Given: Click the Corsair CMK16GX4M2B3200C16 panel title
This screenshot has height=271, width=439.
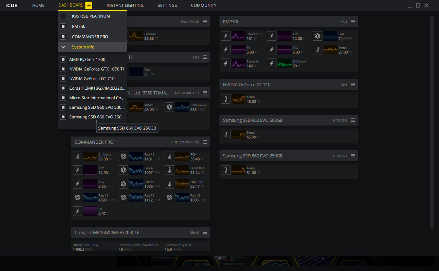Looking at the screenshot, I should tap(107, 232).
